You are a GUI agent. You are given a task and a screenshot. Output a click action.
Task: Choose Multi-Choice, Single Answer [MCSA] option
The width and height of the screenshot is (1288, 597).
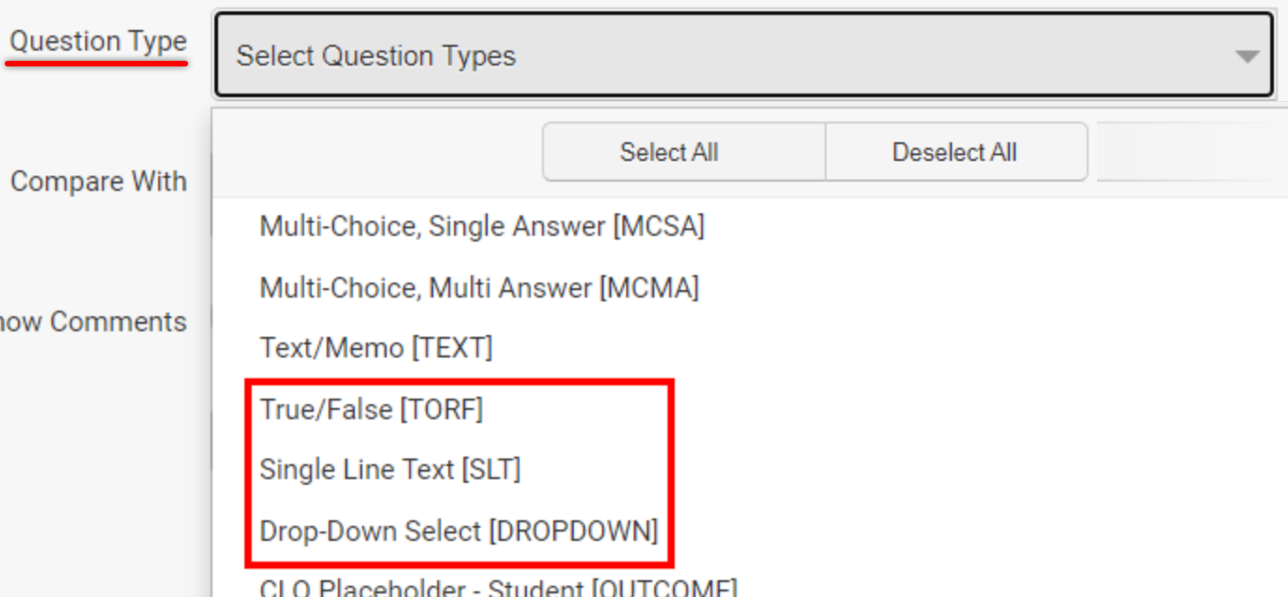[481, 226]
